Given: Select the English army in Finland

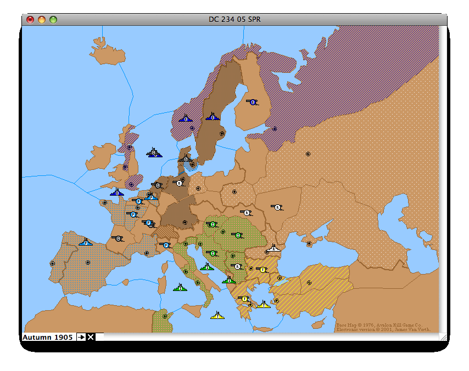Looking at the screenshot, I should (x=253, y=102).
